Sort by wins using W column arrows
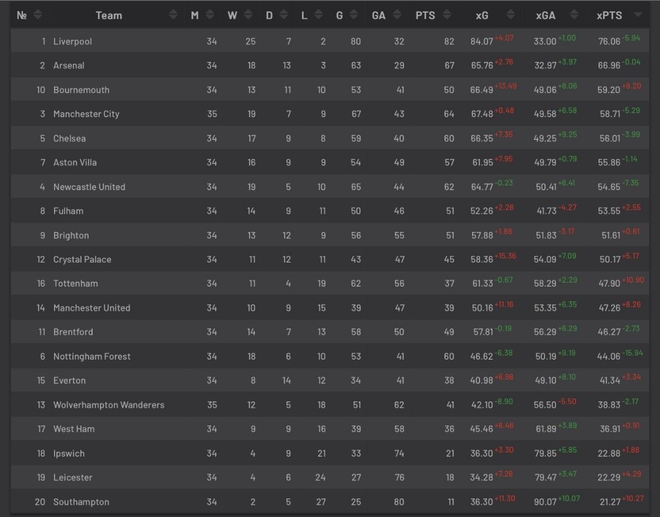The height and width of the screenshot is (517, 660). click(248, 15)
